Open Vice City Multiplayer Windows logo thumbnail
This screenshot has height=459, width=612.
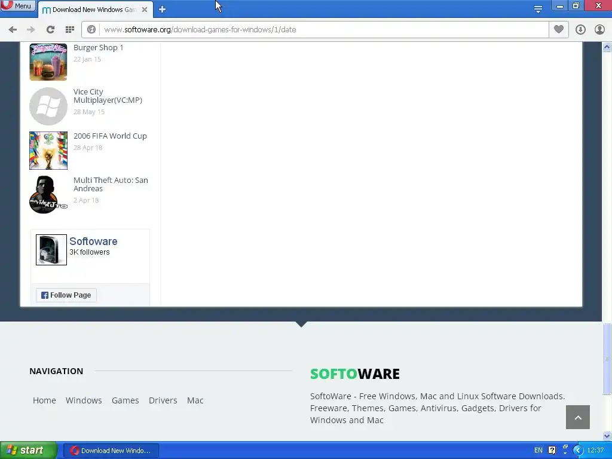click(48, 106)
